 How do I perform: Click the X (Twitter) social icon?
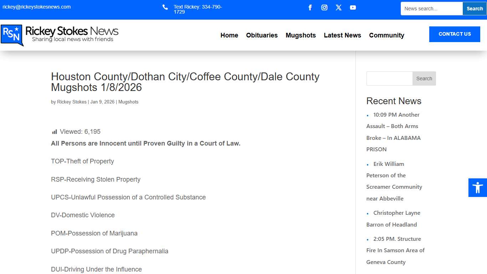(338, 7)
